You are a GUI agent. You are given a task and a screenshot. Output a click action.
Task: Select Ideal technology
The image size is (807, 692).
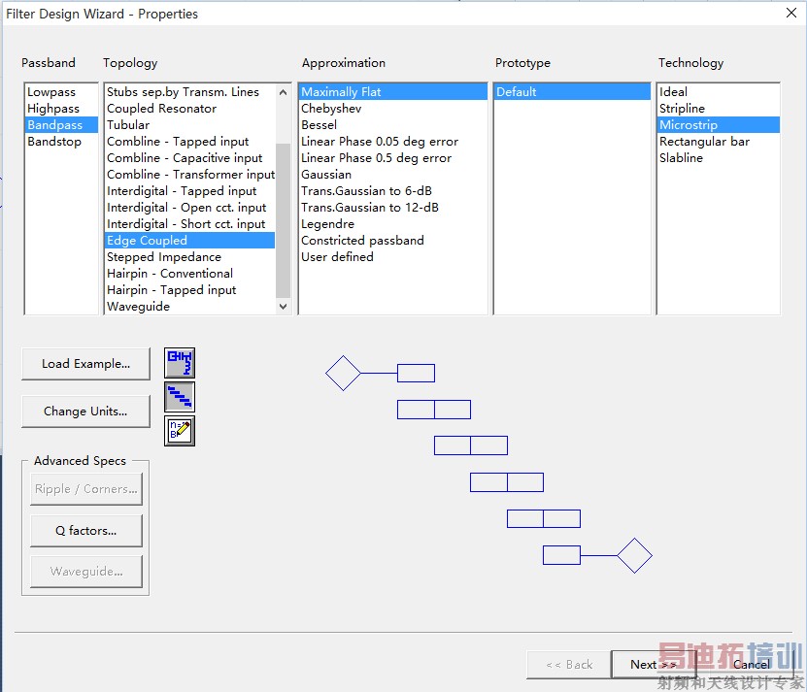tap(719, 92)
